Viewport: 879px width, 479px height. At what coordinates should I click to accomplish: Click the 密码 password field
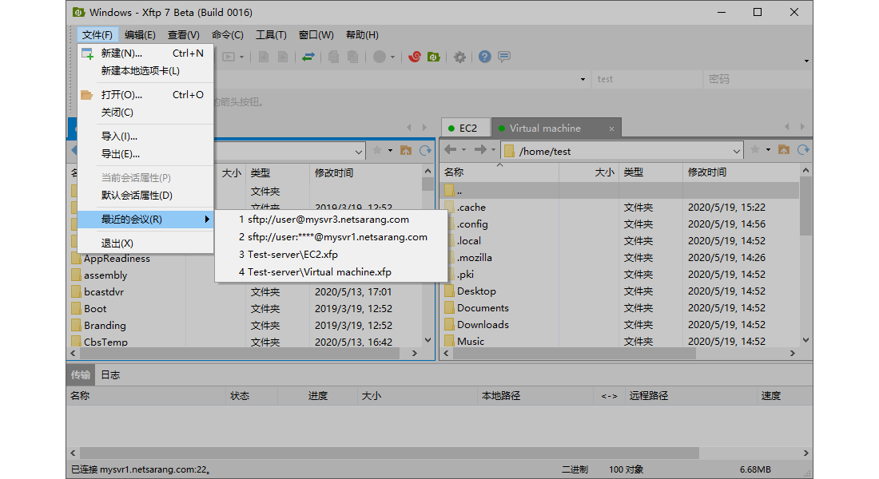coord(757,79)
